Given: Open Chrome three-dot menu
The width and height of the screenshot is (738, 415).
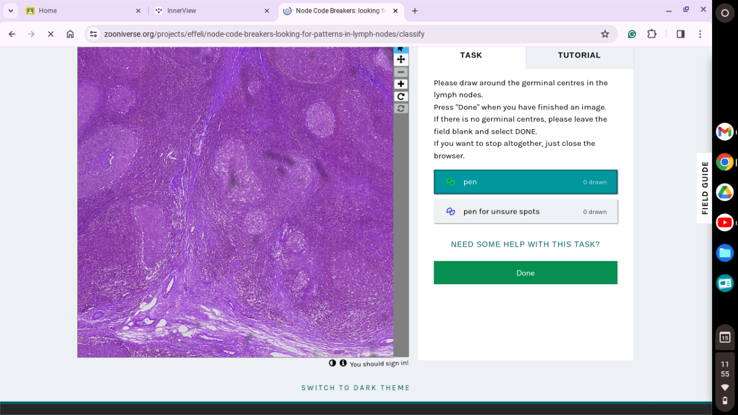Looking at the screenshot, I should (700, 34).
